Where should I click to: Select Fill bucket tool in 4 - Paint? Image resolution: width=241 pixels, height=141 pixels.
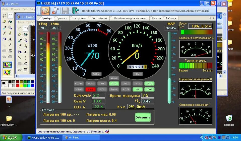10,22
